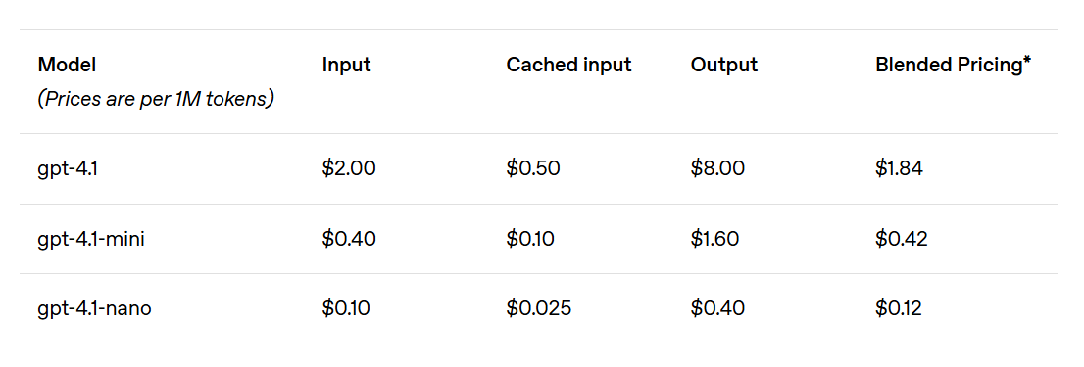Click the gpt-4.1 cached input price $0.50

533,169
